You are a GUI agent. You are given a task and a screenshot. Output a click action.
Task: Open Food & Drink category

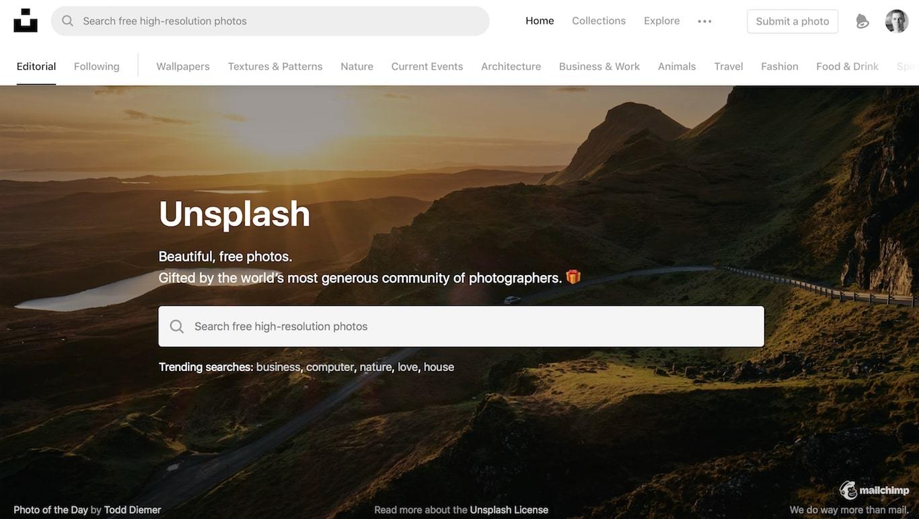pyautogui.click(x=847, y=67)
